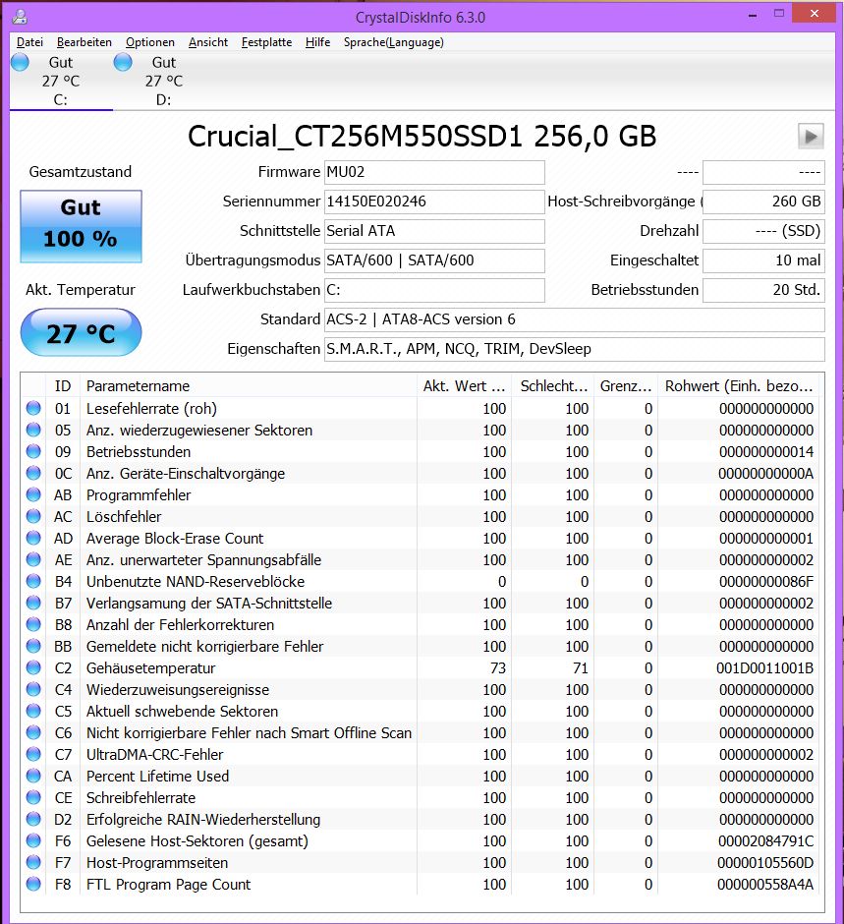Click status orb of UltraDMA-CRC-Fehler row
The height and width of the screenshot is (924, 844).
tap(33, 754)
